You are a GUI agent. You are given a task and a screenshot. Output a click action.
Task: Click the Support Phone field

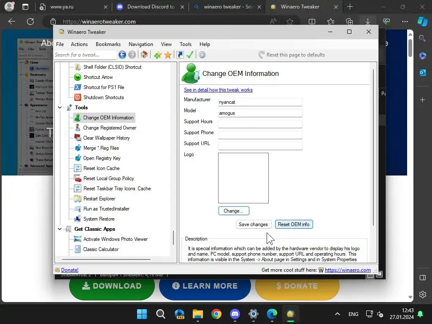pos(260,135)
